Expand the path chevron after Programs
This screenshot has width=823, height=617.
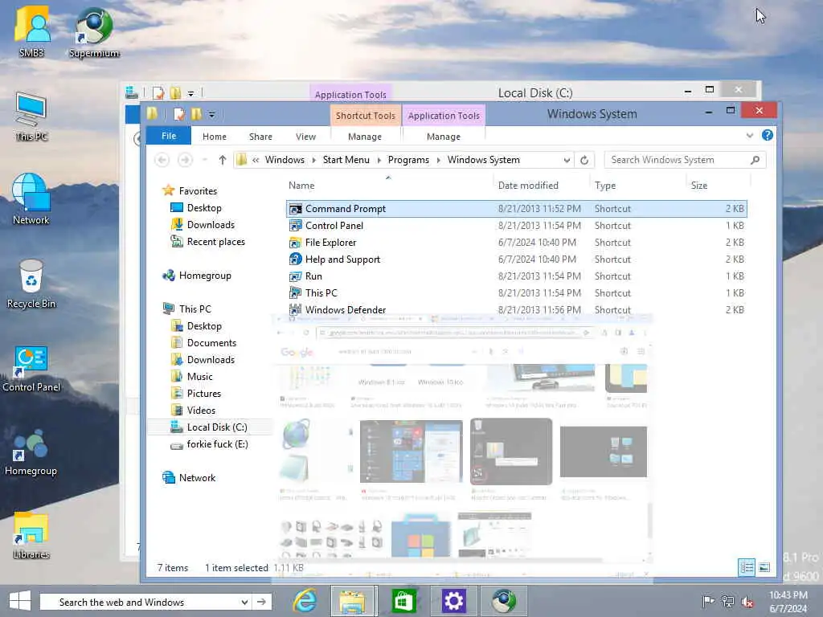click(438, 160)
